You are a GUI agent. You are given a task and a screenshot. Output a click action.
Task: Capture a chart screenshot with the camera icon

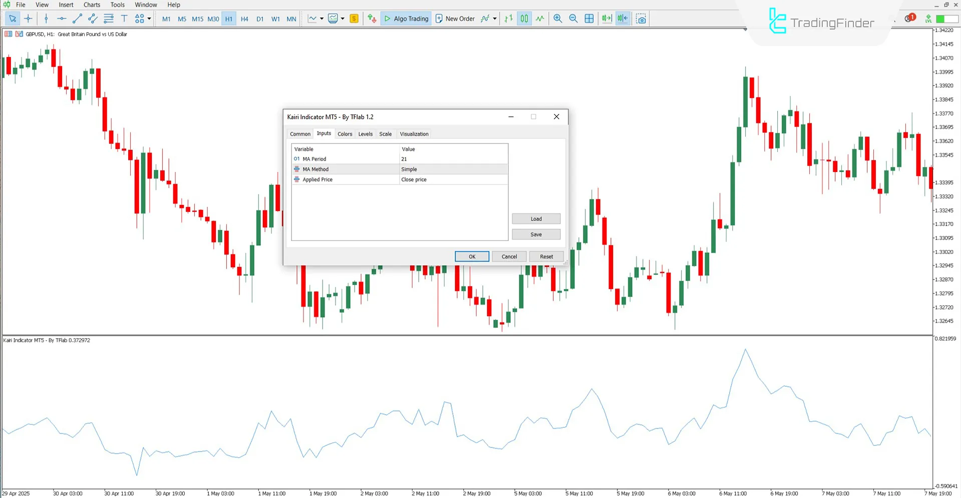pos(641,18)
